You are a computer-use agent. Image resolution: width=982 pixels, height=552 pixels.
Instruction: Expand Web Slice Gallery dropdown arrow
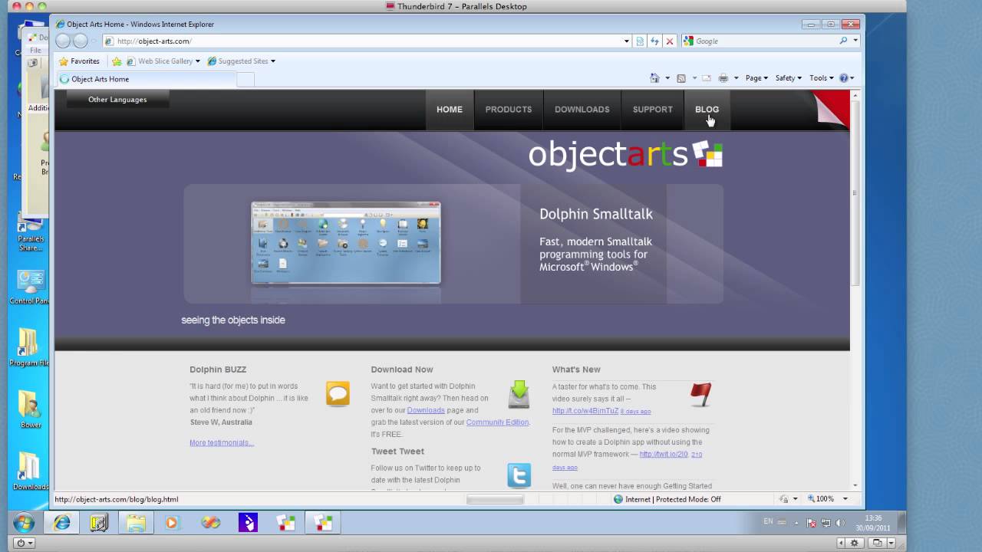click(197, 61)
